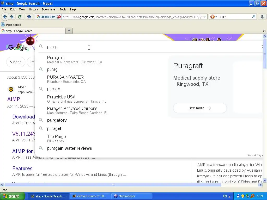Click the AIMP site favicon

(11, 89)
